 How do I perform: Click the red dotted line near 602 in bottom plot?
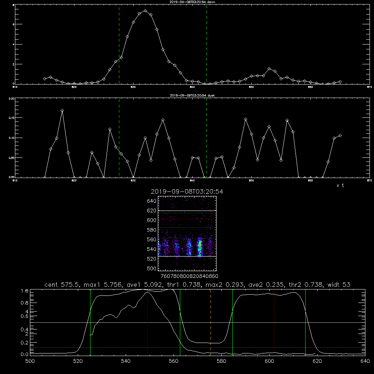click(275, 322)
